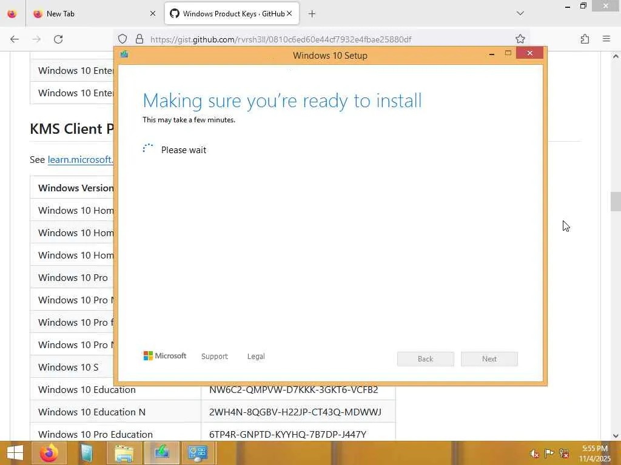Select the Windows 10 Education N row text
621x465 pixels.
coord(92,412)
